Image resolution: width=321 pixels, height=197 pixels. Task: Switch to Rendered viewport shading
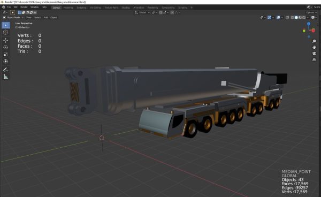click(304, 18)
